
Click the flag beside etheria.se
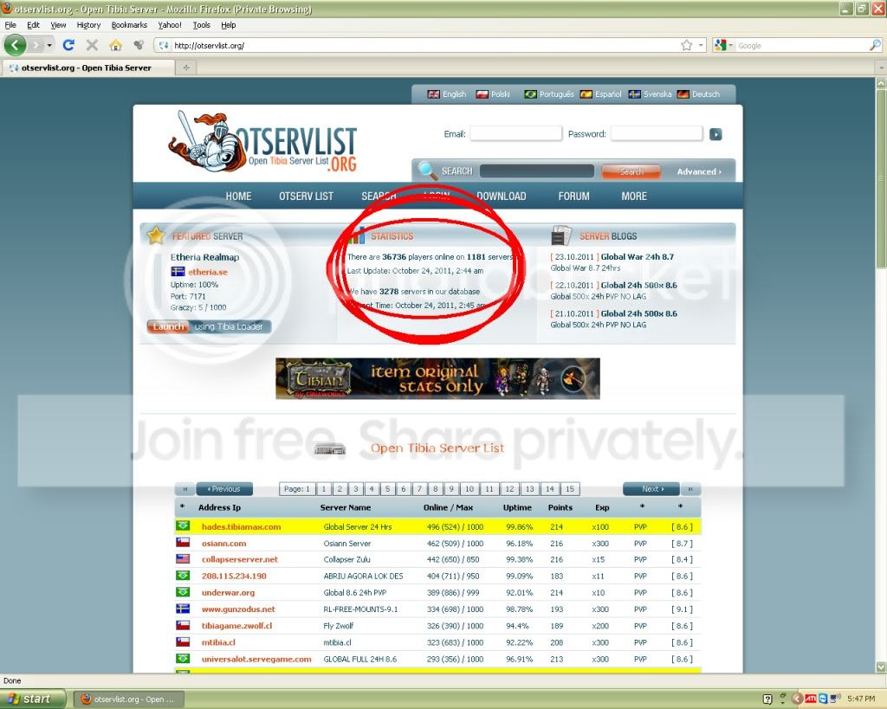pos(178,271)
